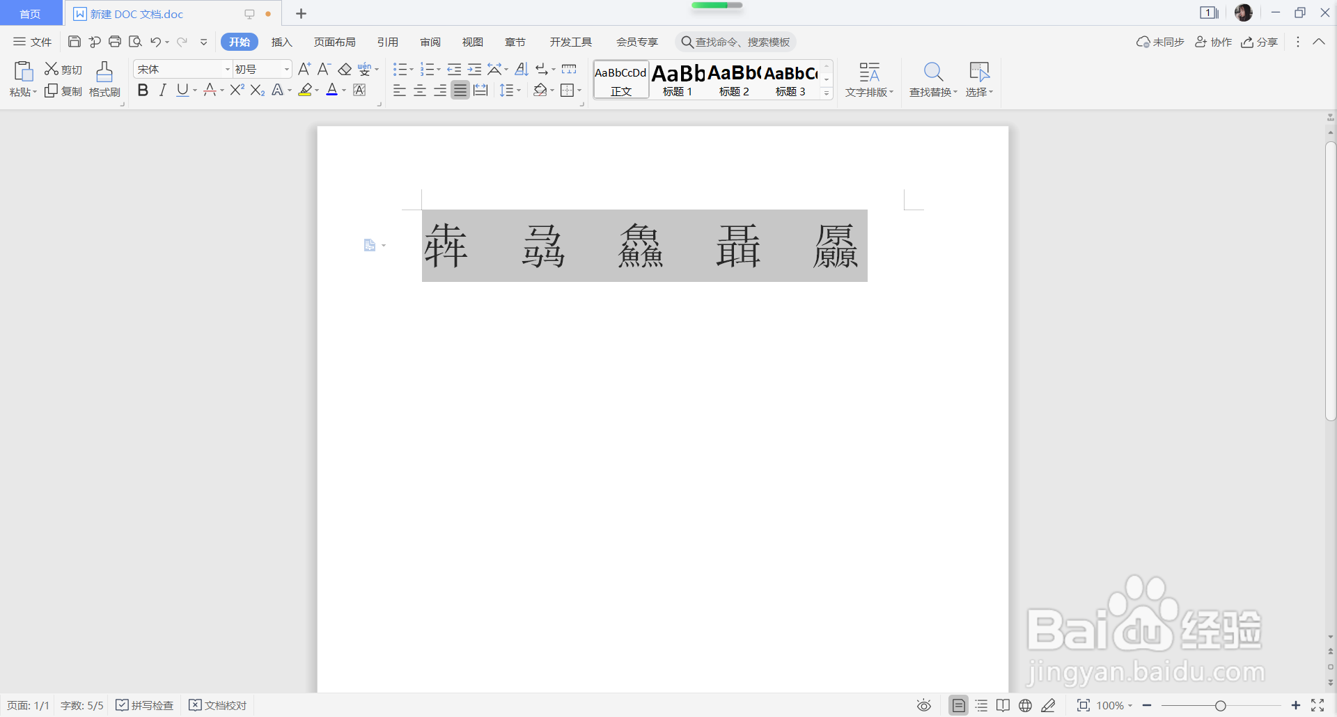Increase paragraph indent

474,69
